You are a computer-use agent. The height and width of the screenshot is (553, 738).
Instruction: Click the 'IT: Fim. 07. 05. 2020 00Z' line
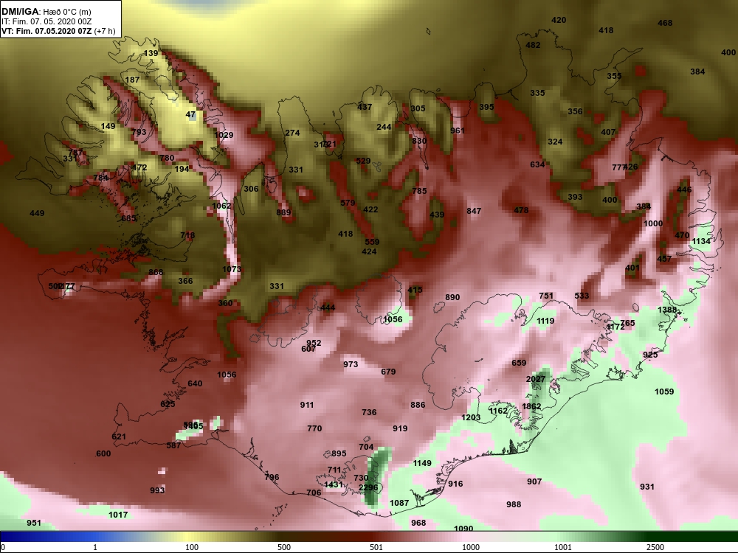(x=48, y=21)
